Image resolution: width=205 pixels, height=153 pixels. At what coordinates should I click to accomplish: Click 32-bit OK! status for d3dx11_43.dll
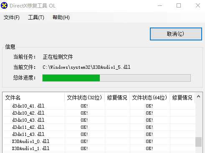(84, 134)
